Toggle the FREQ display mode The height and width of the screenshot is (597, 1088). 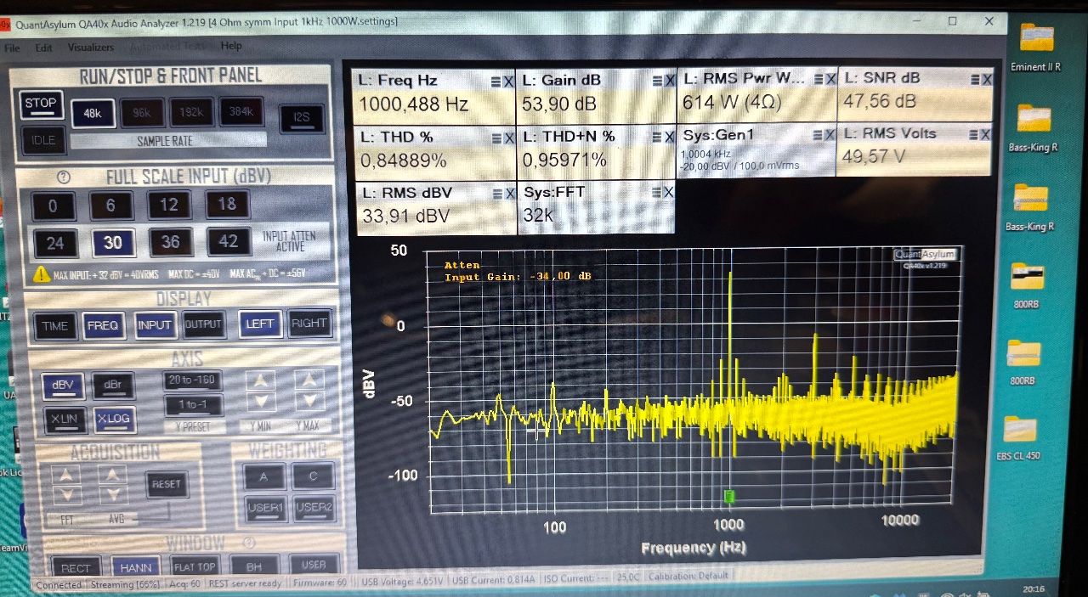[x=103, y=325]
